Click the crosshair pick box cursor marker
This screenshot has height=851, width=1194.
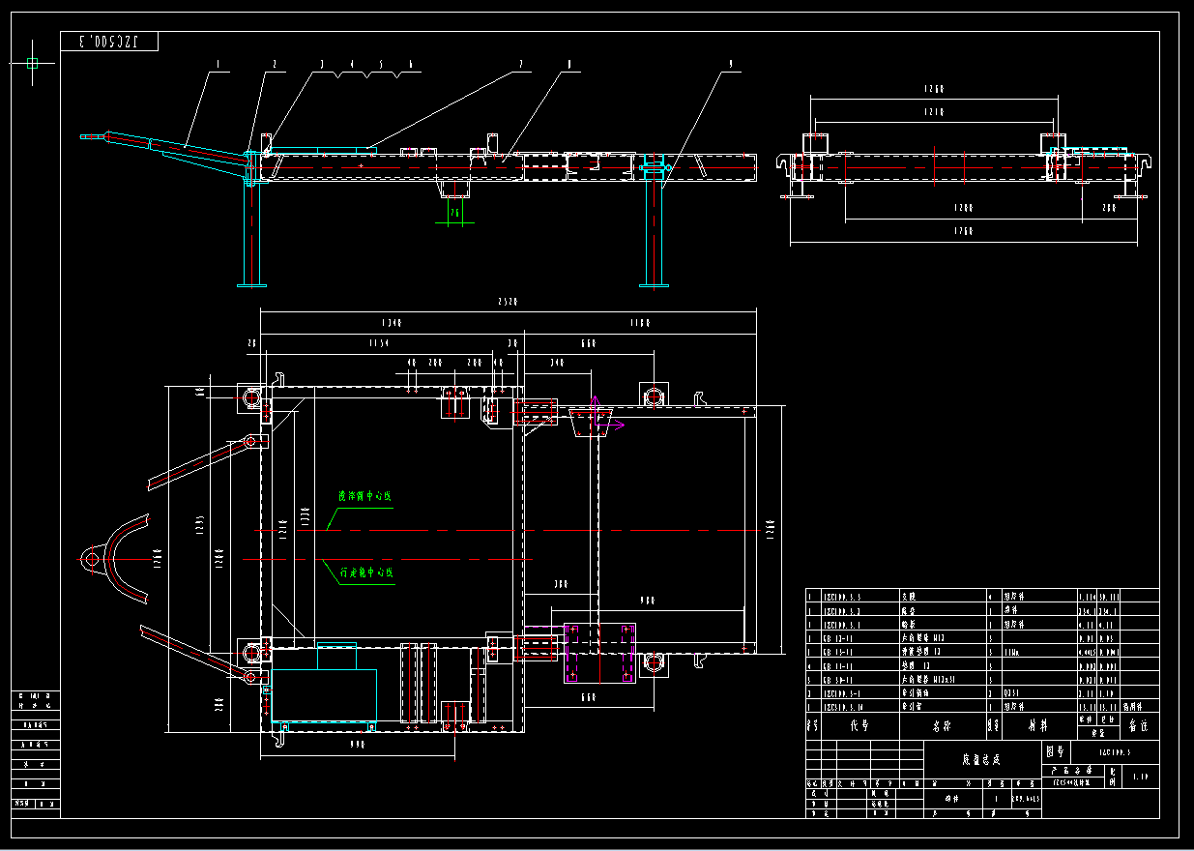[x=32, y=63]
